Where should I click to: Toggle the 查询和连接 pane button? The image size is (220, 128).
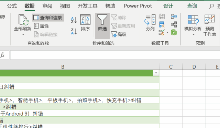[48, 18]
